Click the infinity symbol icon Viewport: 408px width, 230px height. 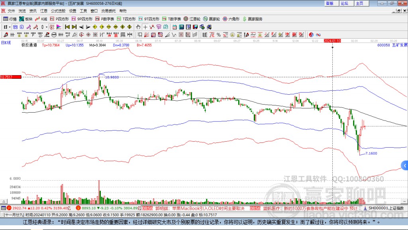(x=318, y=35)
